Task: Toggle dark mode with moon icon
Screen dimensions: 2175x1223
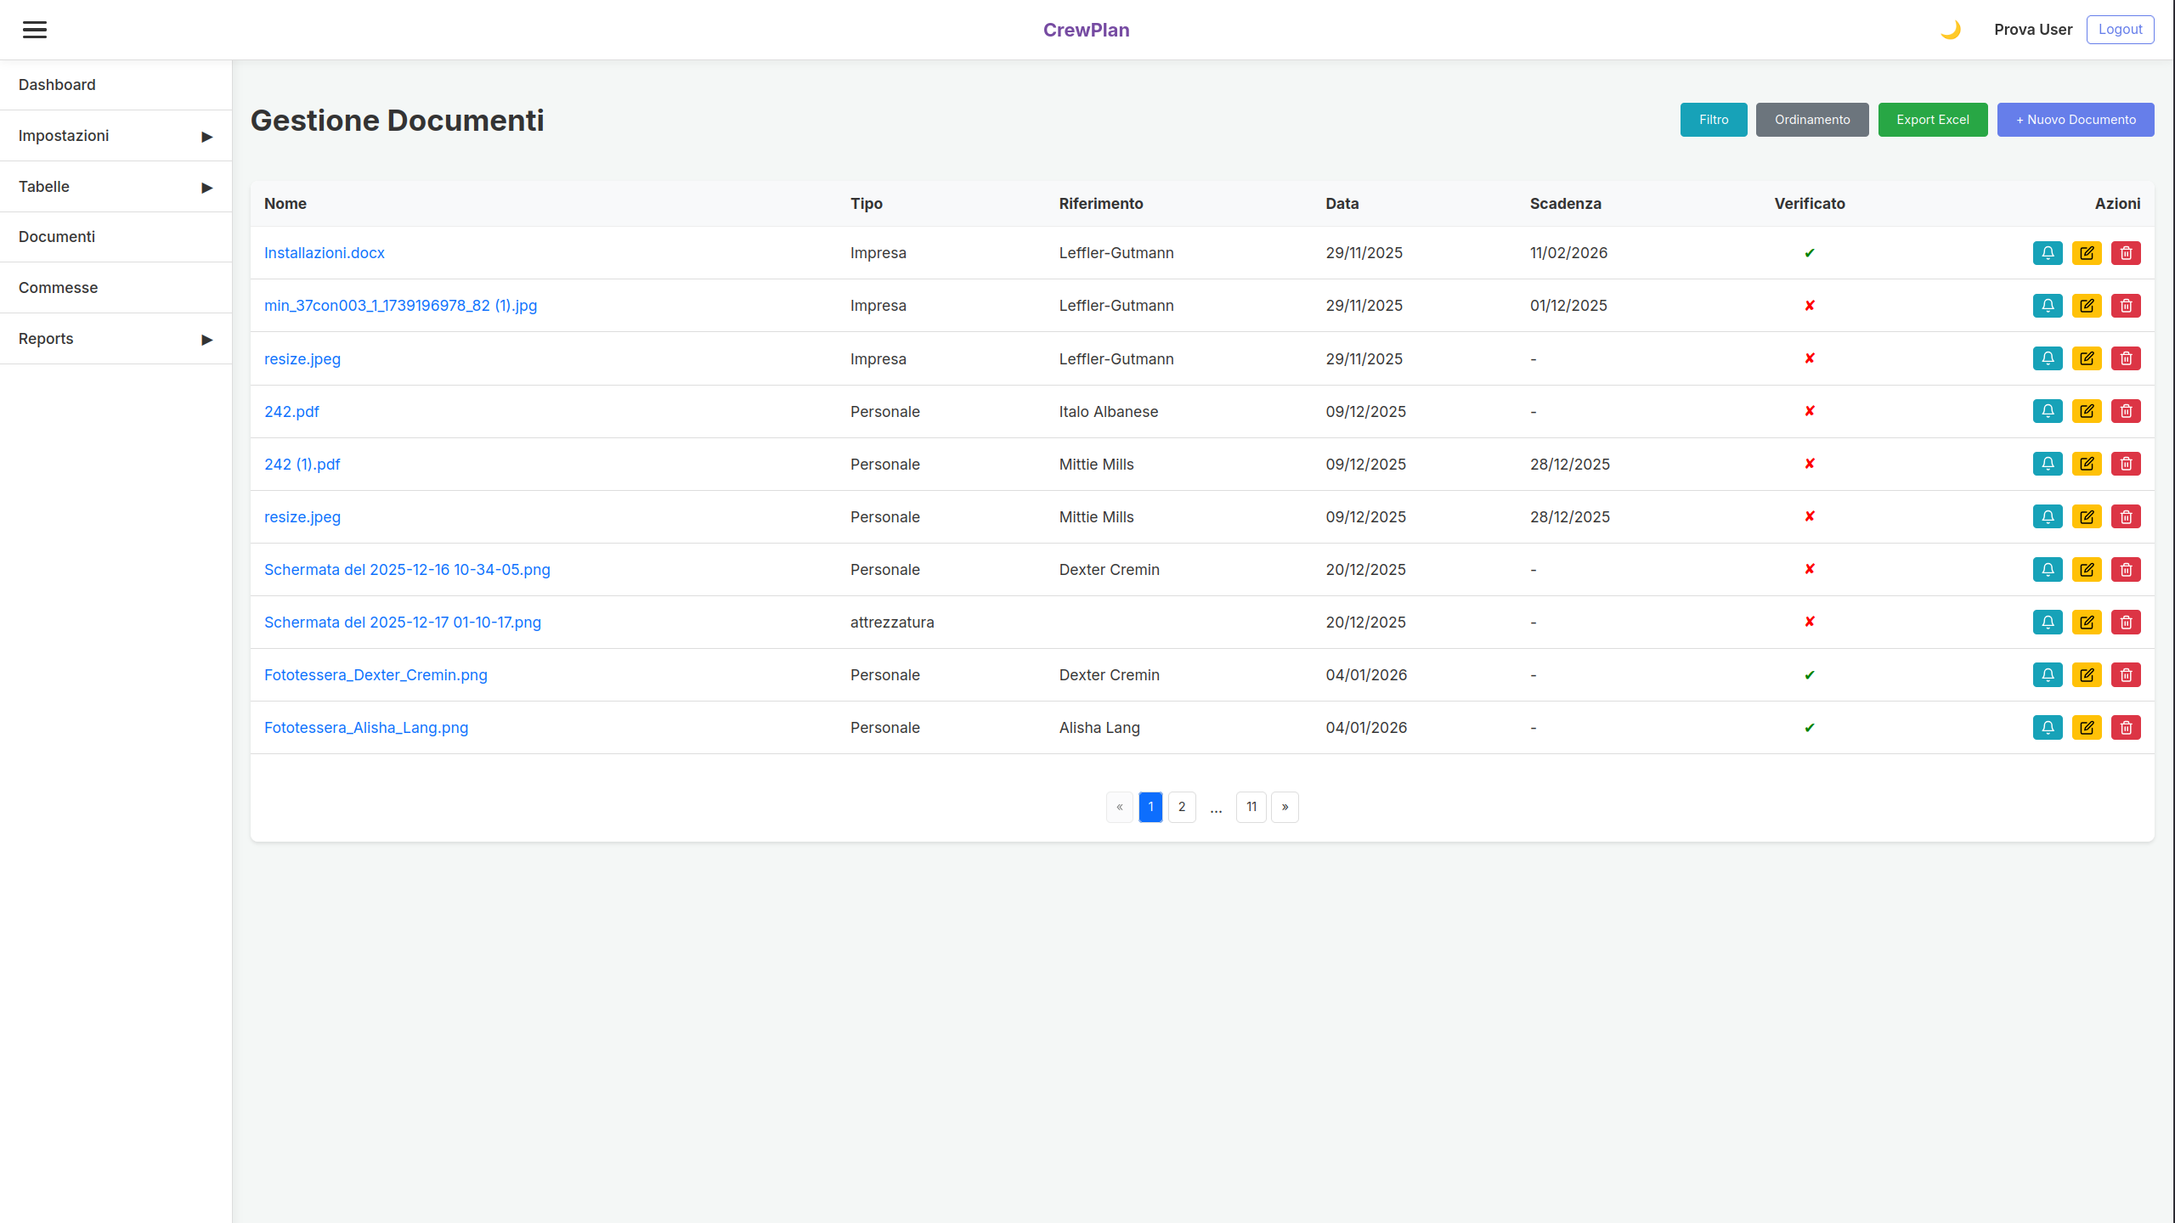Action: click(x=1950, y=30)
